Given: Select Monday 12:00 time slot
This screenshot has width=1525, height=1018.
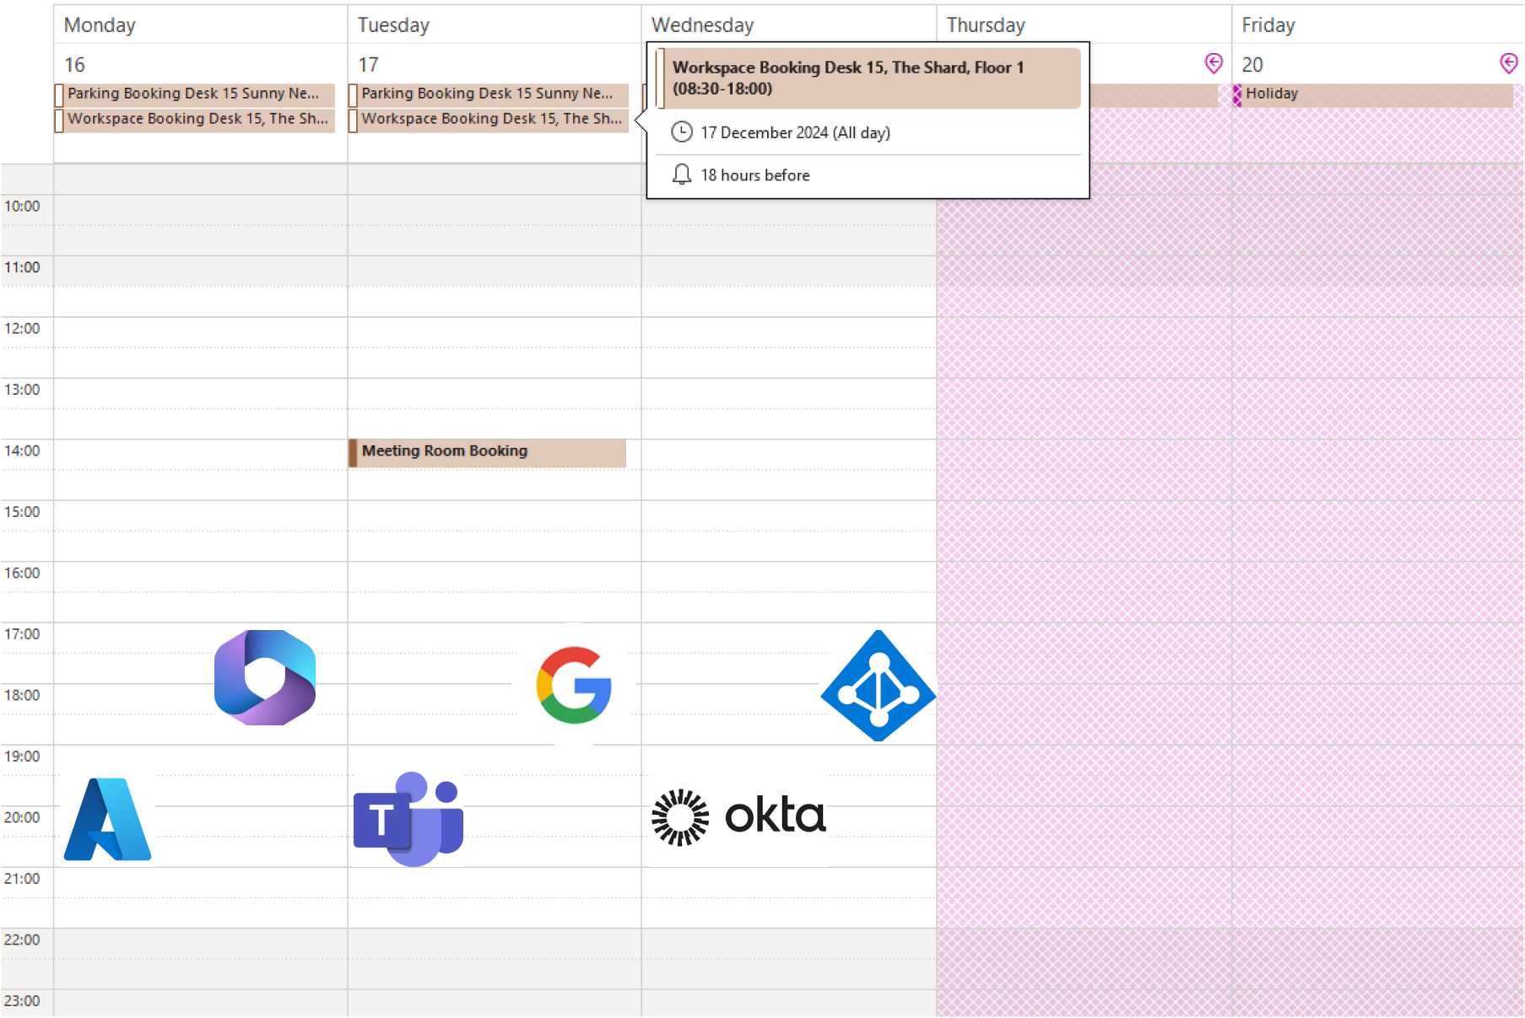Looking at the screenshot, I should 201,332.
